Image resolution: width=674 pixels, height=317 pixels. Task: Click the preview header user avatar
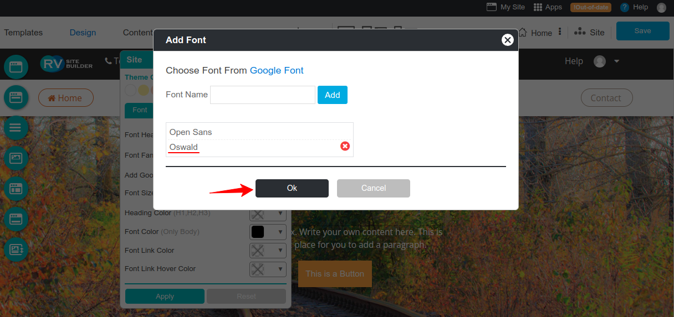(600, 61)
